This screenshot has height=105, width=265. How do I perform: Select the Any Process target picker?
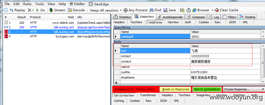[135, 10]
